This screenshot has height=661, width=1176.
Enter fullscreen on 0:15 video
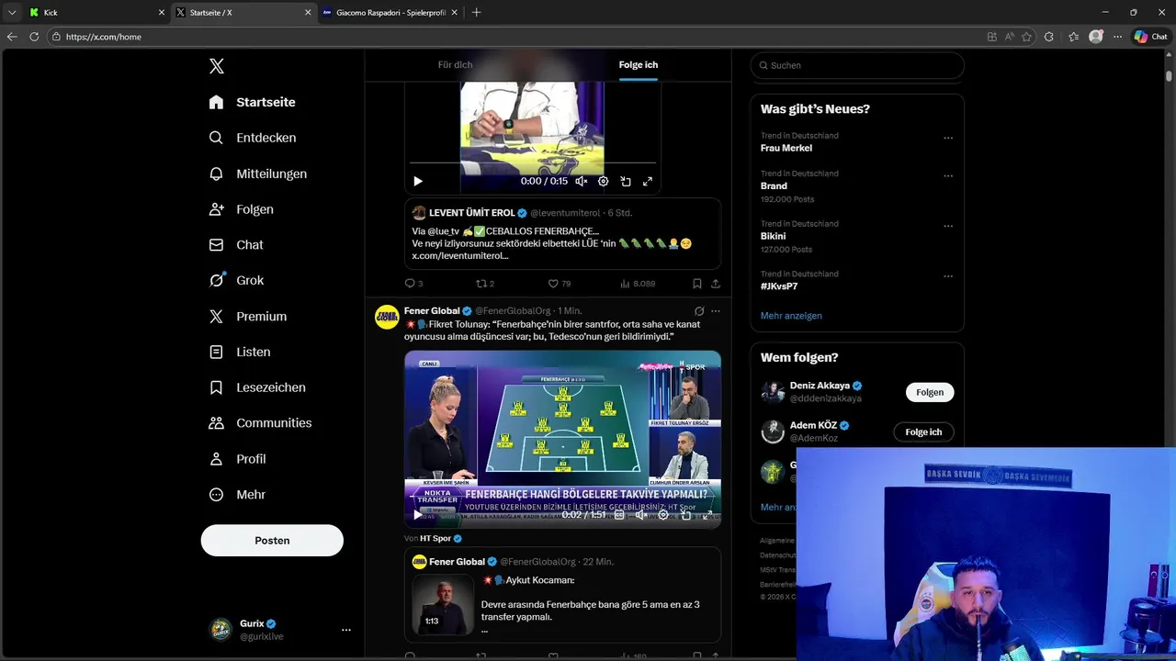(648, 182)
